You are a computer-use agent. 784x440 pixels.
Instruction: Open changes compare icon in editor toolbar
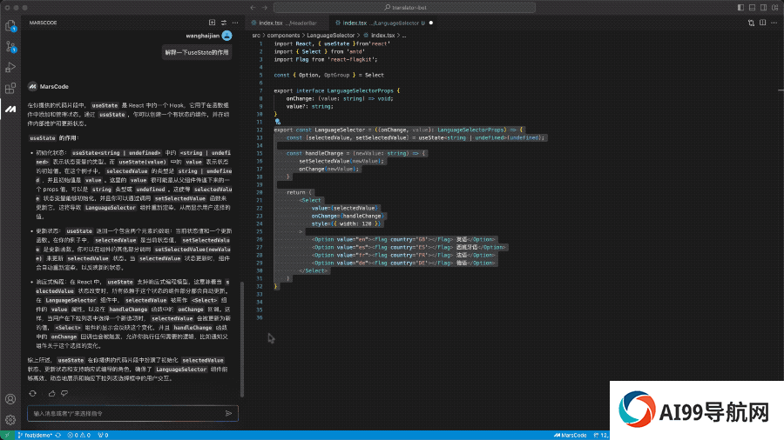tap(751, 23)
